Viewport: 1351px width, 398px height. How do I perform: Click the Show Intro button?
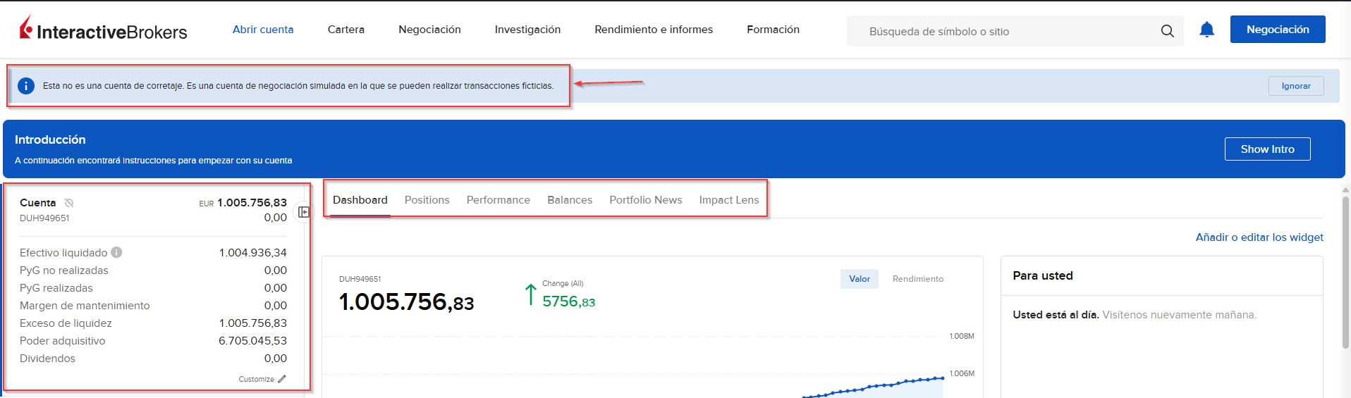1267,149
